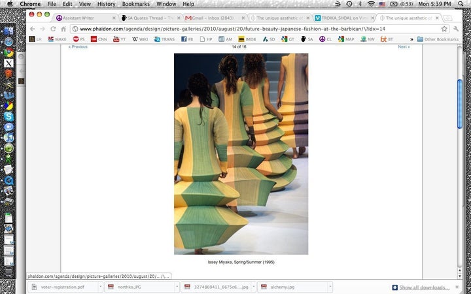Open downloaded file voter-registration.pdf
The image size is (471, 294).
63,287
